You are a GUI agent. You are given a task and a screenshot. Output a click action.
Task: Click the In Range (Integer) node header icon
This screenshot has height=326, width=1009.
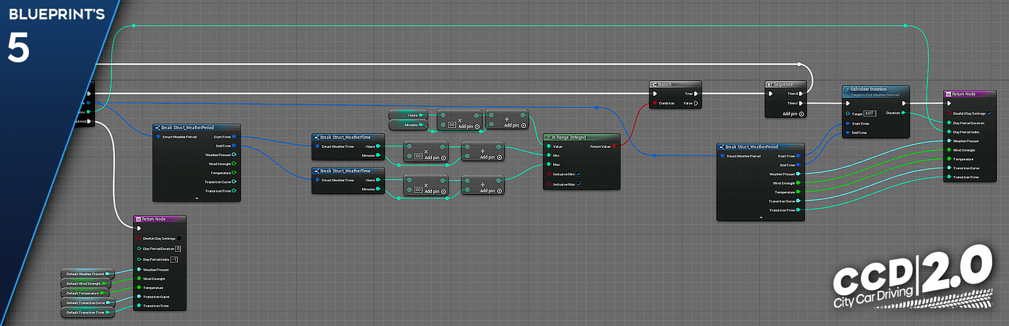pos(549,137)
